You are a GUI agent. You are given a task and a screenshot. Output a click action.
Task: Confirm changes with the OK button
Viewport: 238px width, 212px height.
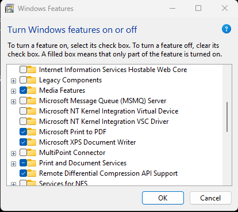163,198
